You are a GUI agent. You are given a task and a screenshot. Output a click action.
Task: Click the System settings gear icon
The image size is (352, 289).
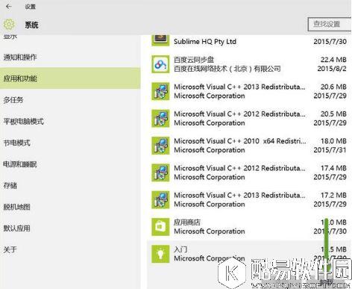pyautogui.click(x=9, y=25)
